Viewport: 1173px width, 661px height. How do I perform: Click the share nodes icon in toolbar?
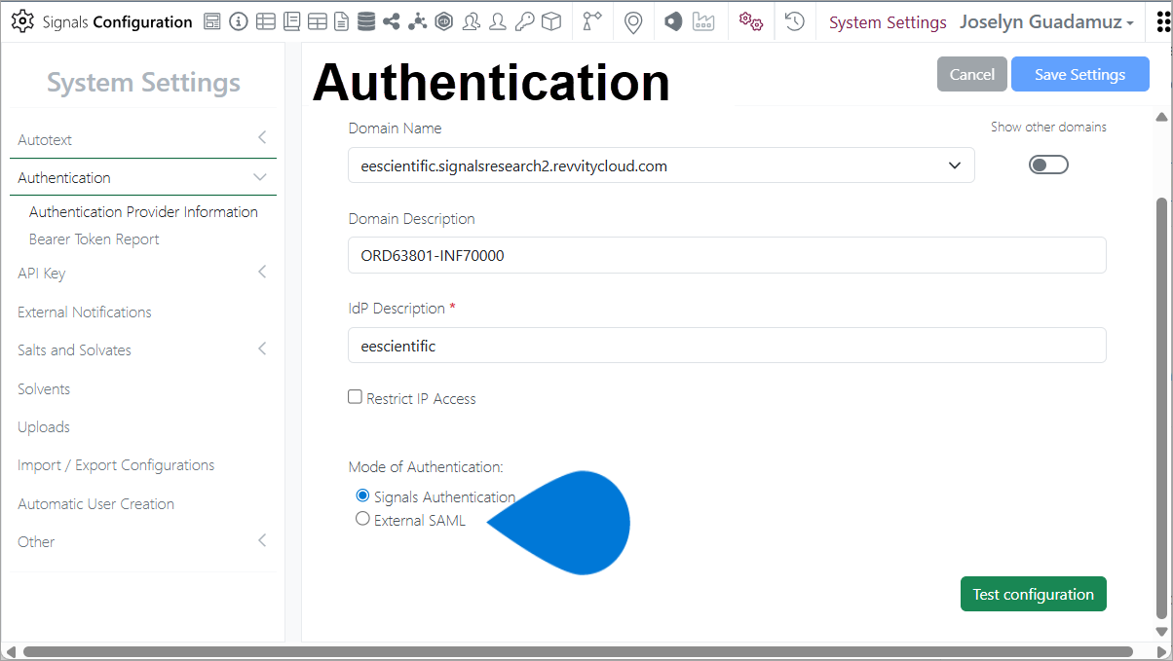point(392,21)
